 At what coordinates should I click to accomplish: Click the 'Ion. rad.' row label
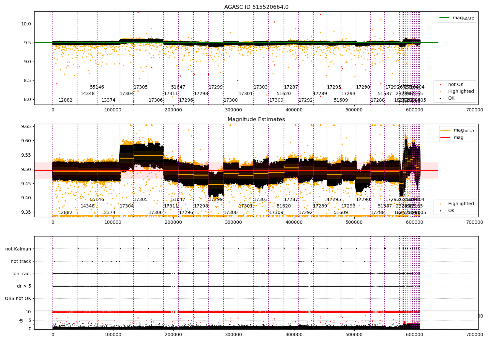(x=22, y=274)
